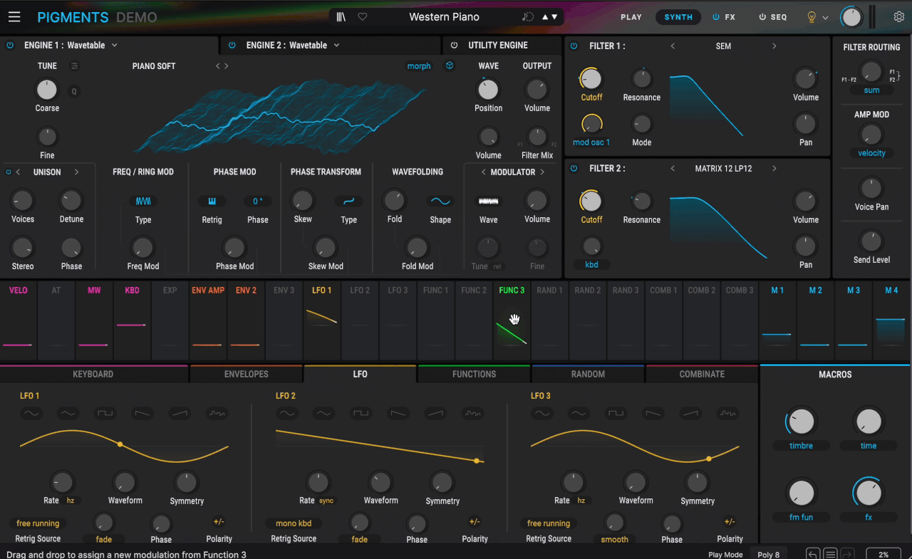The image size is (912, 559).
Task: Click the Phase Transform Type curve icon
Action: point(348,202)
